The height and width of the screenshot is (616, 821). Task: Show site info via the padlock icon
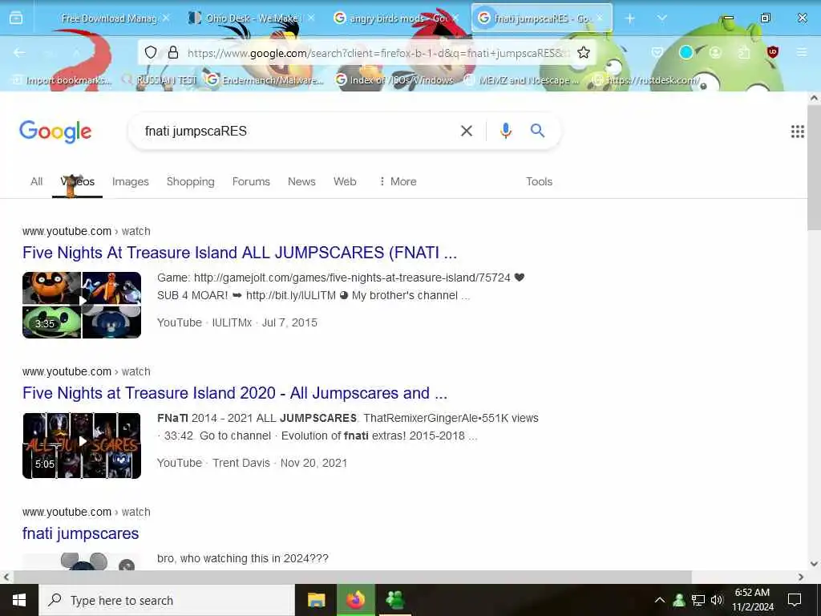click(x=173, y=52)
